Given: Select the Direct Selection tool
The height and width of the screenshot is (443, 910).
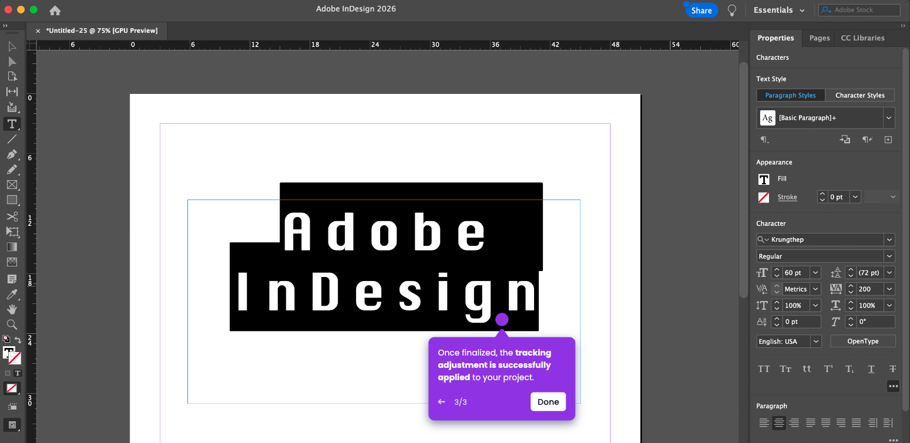Looking at the screenshot, I should point(12,62).
